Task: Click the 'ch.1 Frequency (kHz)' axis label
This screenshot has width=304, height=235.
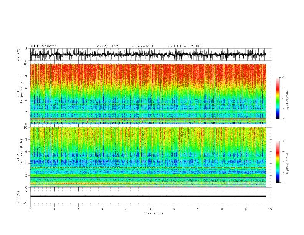Action: (x=20, y=89)
